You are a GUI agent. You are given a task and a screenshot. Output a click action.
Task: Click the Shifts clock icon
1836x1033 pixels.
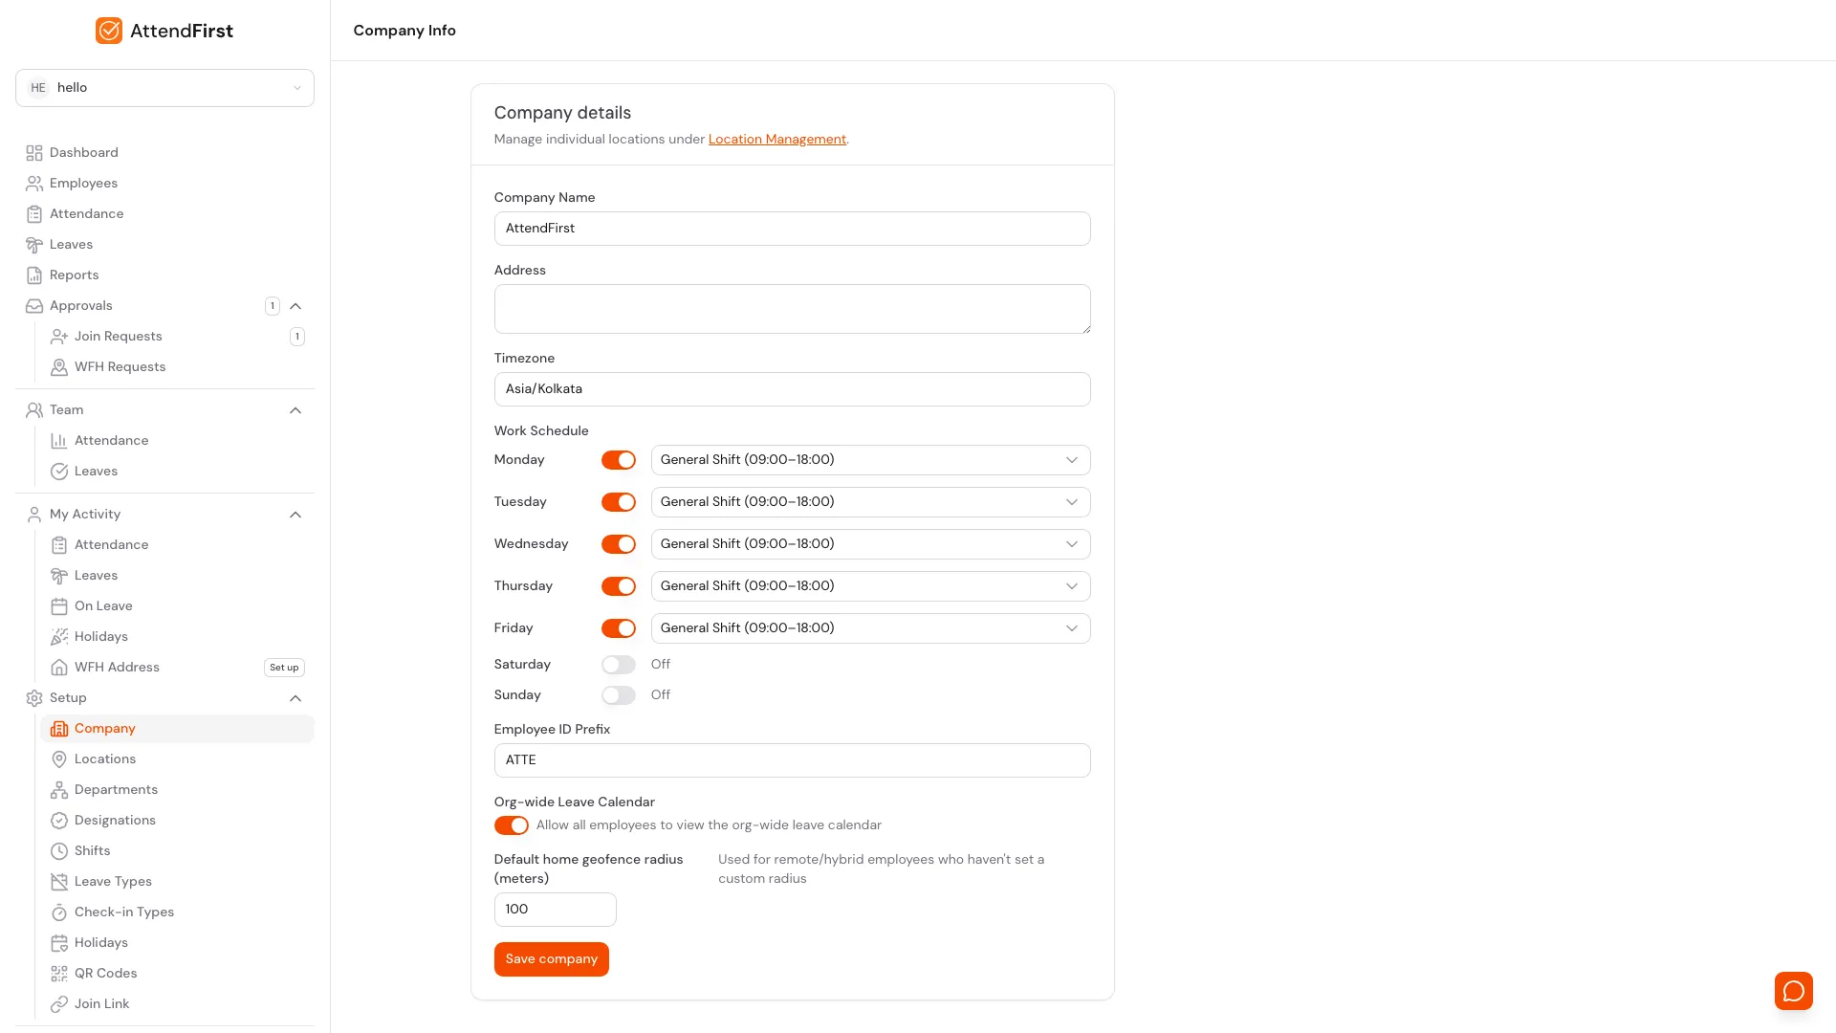click(x=59, y=851)
